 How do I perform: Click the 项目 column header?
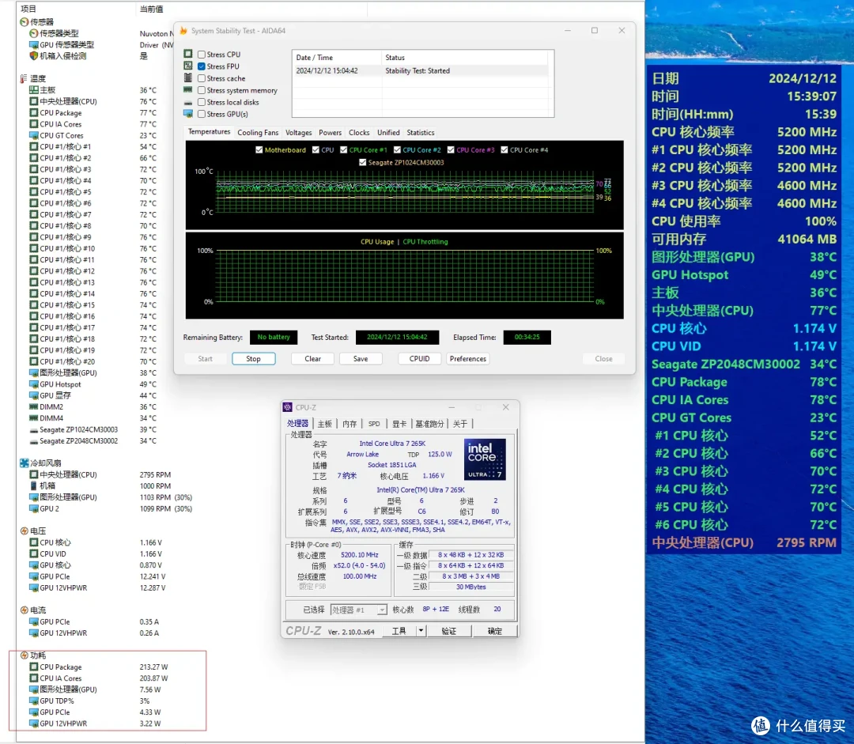click(x=28, y=9)
